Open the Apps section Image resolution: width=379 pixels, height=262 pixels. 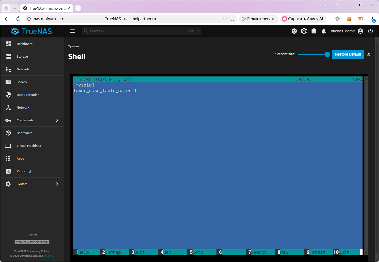pos(20,158)
